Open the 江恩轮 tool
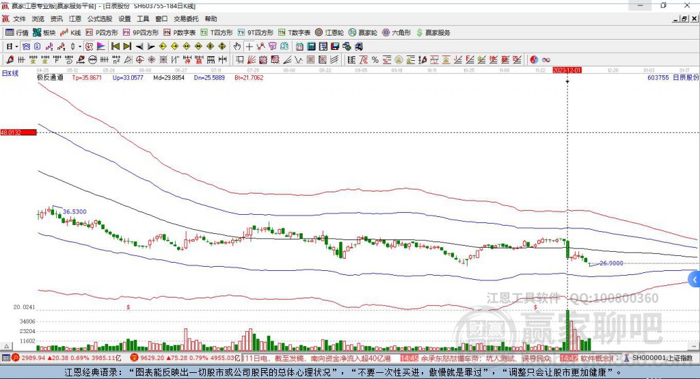The width and height of the screenshot is (700, 379). click(329, 32)
